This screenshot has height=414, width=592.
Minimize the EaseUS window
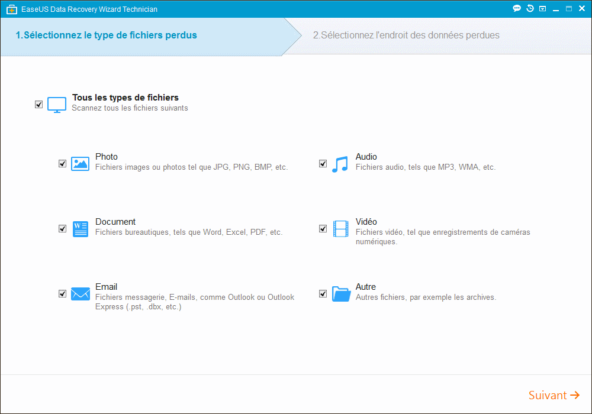556,9
